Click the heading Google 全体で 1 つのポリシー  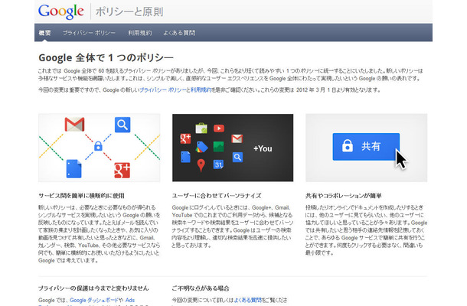pyautogui.click(x=106, y=57)
